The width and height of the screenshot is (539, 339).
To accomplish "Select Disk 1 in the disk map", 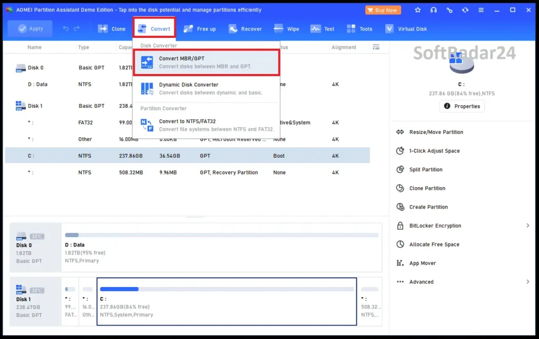I will click(36, 301).
